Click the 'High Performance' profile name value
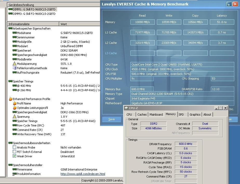Image resolution: width=240 pixels, height=184 pixels. point(72,103)
